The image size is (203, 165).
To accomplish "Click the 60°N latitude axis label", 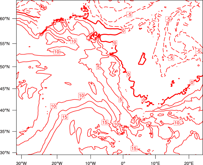I will (x=5, y=19).
